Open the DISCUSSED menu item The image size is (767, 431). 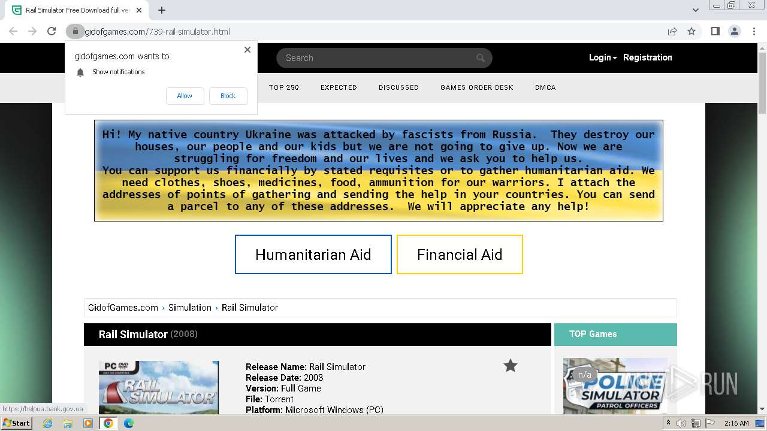click(398, 87)
